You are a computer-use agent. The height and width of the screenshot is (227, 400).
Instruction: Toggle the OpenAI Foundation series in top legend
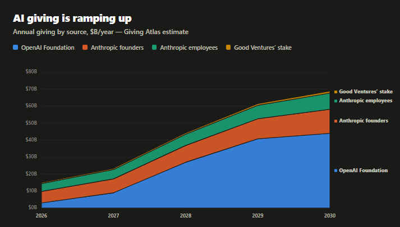pos(44,48)
